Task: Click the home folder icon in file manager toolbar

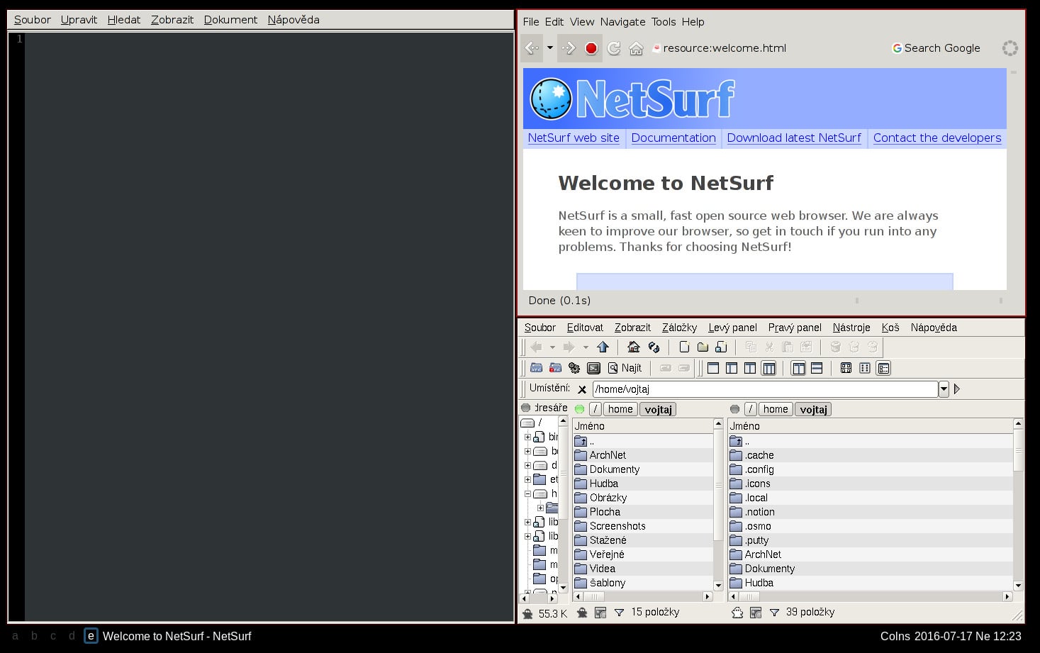Action: pyautogui.click(x=633, y=347)
